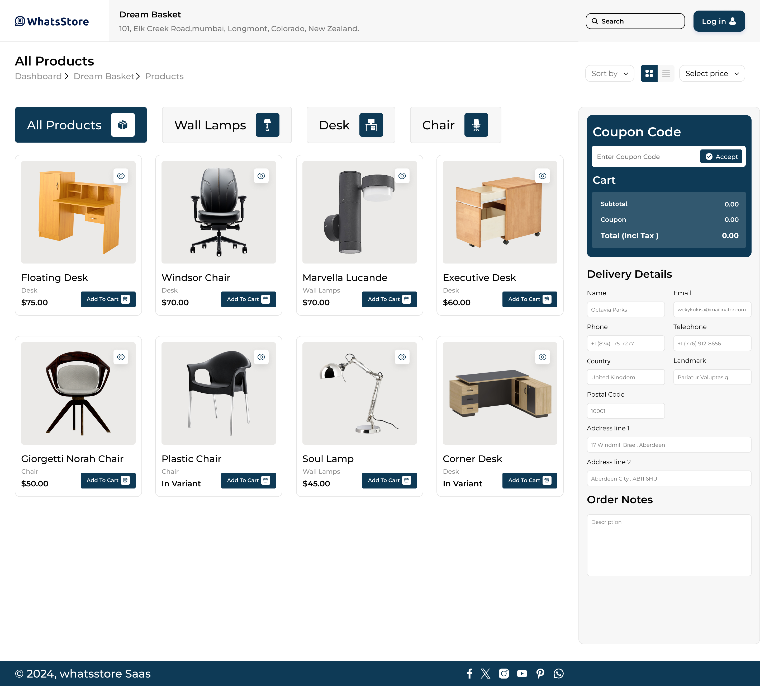The width and height of the screenshot is (760, 686).
Task: Switch to list view layout
Action: 666,73
